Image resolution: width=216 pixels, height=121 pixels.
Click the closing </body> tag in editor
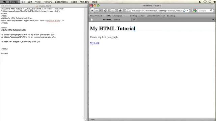pos(4,49)
